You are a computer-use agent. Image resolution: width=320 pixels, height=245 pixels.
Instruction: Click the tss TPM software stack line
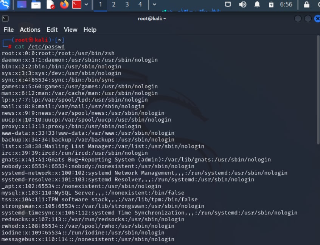point(99,199)
